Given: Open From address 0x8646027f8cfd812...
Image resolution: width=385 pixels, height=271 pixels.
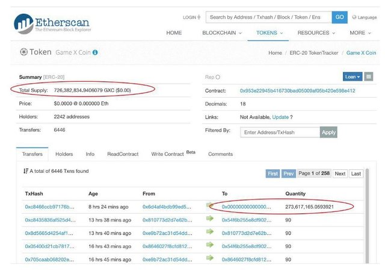Looking at the screenshot, I should 167,246.
